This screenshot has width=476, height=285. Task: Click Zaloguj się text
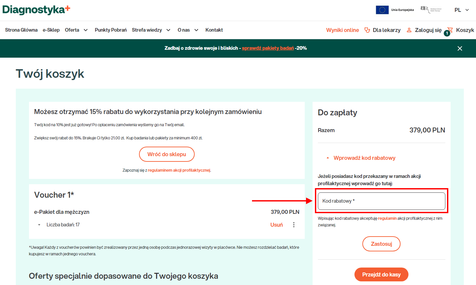(x=428, y=30)
